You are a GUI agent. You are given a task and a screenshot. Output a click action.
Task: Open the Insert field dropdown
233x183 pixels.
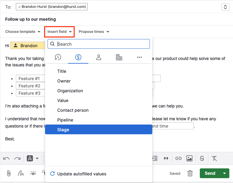pos(59,32)
